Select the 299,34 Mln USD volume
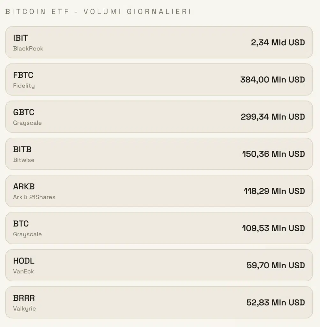 273,117
